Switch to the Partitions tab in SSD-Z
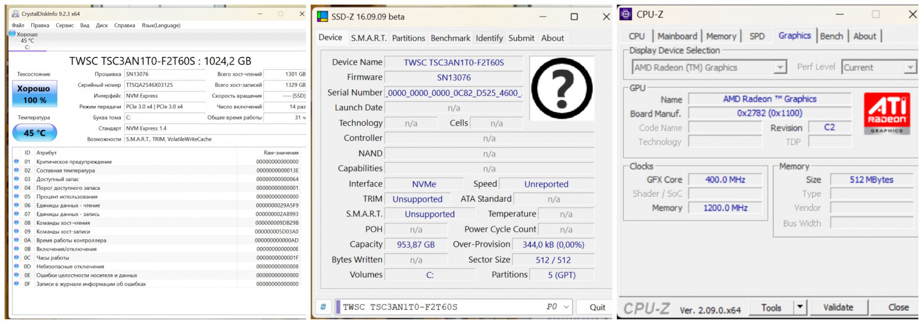 point(408,38)
